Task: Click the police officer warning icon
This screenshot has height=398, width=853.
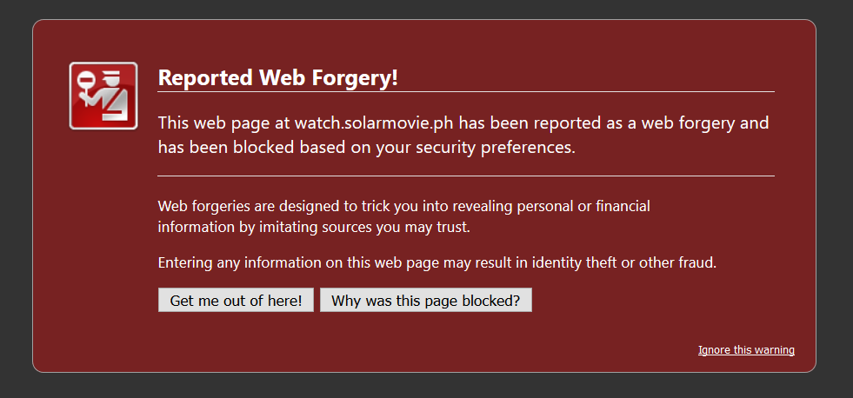Action: 103,96
